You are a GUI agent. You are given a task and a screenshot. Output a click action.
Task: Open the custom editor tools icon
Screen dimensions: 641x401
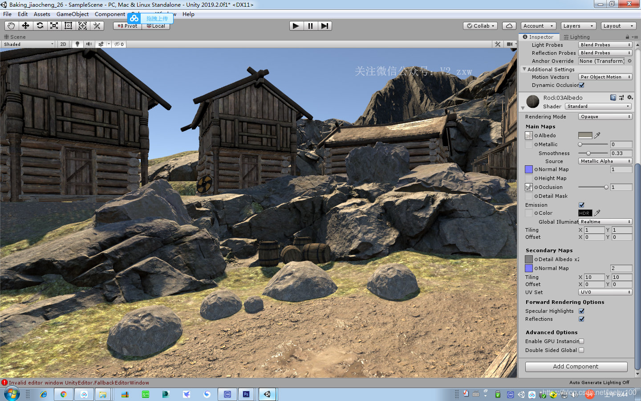[x=97, y=26]
